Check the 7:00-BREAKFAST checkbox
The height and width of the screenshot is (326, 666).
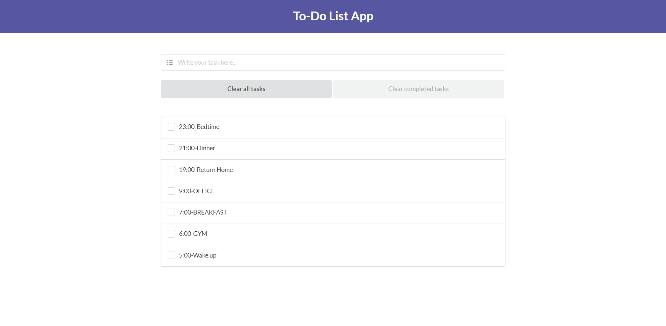(171, 212)
